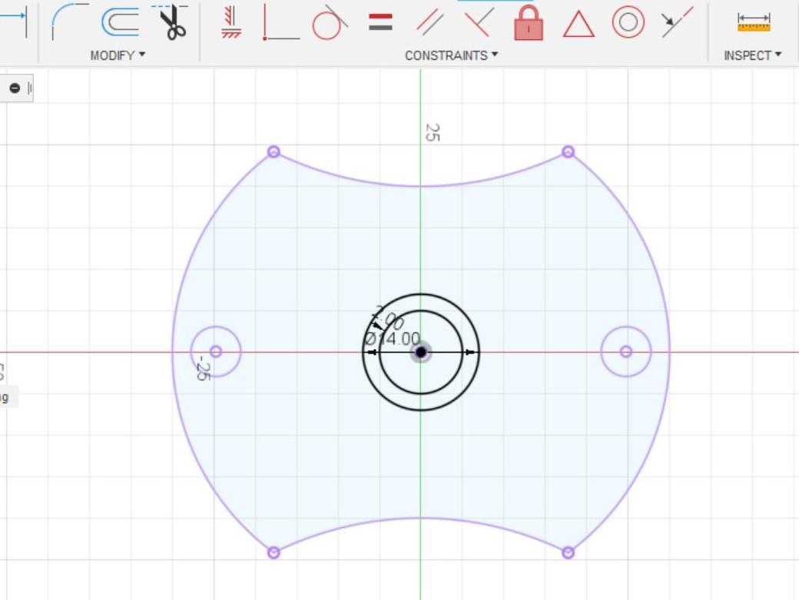Select the Offset tool icon
Viewport: 799px width, 600px height.
121,22
